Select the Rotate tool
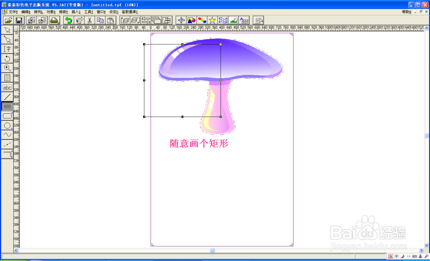Screen dimensions: 430x261 (7, 58)
